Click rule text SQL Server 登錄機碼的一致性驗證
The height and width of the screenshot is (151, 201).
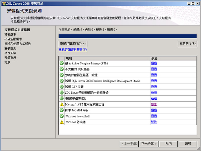tap(87, 93)
